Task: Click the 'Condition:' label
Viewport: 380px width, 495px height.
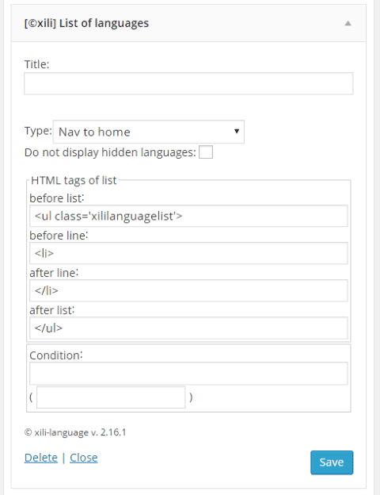Action: (x=55, y=355)
